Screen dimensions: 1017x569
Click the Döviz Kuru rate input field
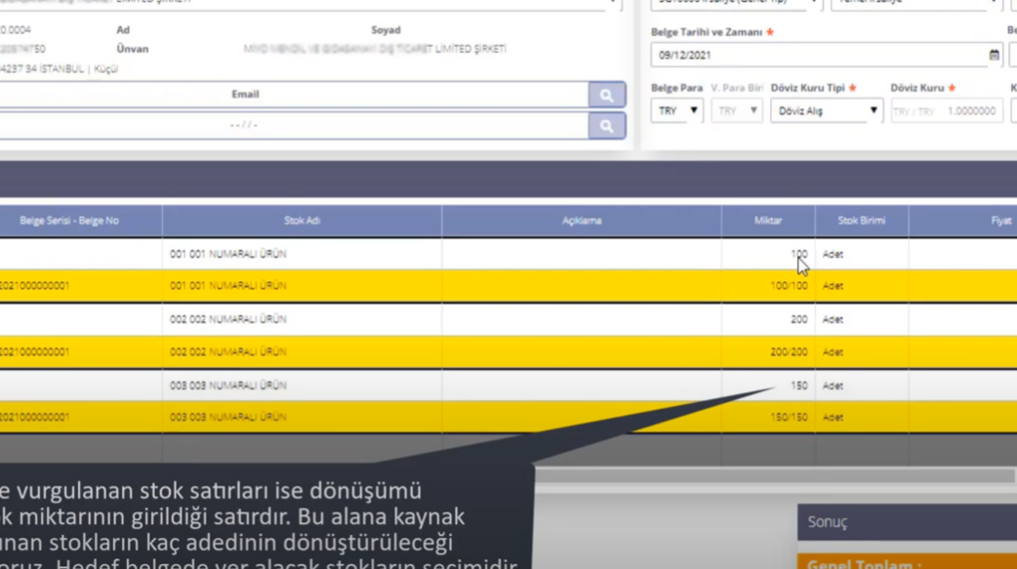946,111
